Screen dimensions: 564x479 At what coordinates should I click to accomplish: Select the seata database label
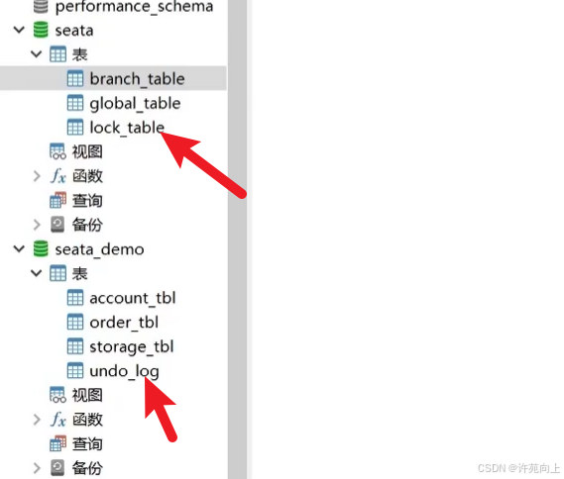click(x=74, y=31)
